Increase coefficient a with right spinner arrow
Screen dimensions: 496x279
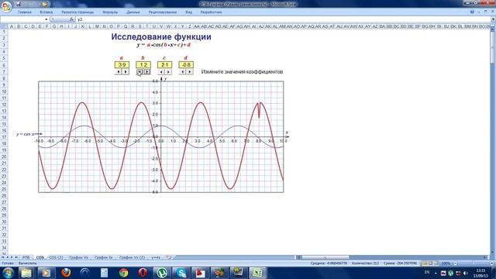(x=126, y=72)
